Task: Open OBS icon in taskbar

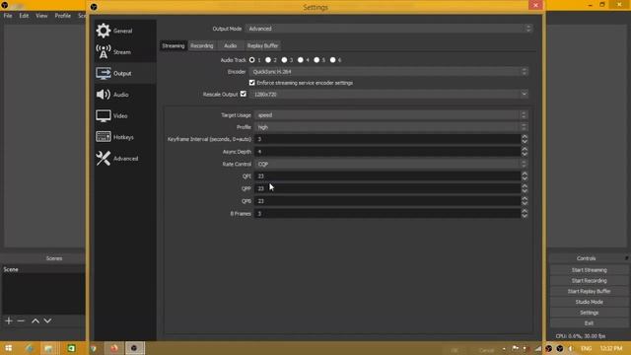Action: click(x=134, y=348)
